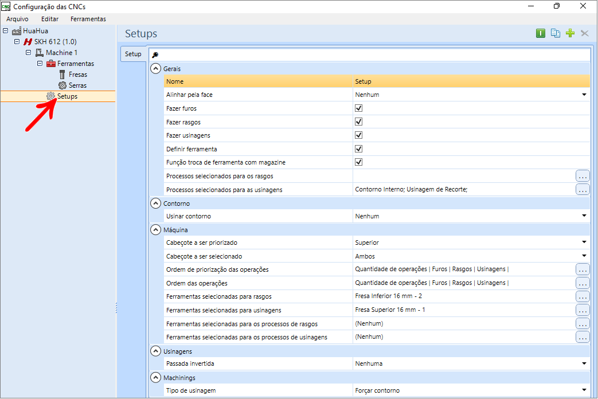Open the Alinhar pela face dropdown

click(x=584, y=95)
